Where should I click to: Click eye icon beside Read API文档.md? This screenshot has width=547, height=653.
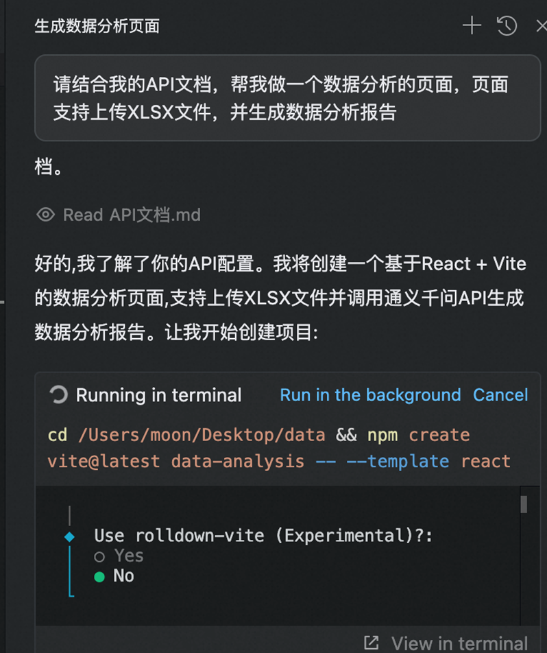click(45, 215)
